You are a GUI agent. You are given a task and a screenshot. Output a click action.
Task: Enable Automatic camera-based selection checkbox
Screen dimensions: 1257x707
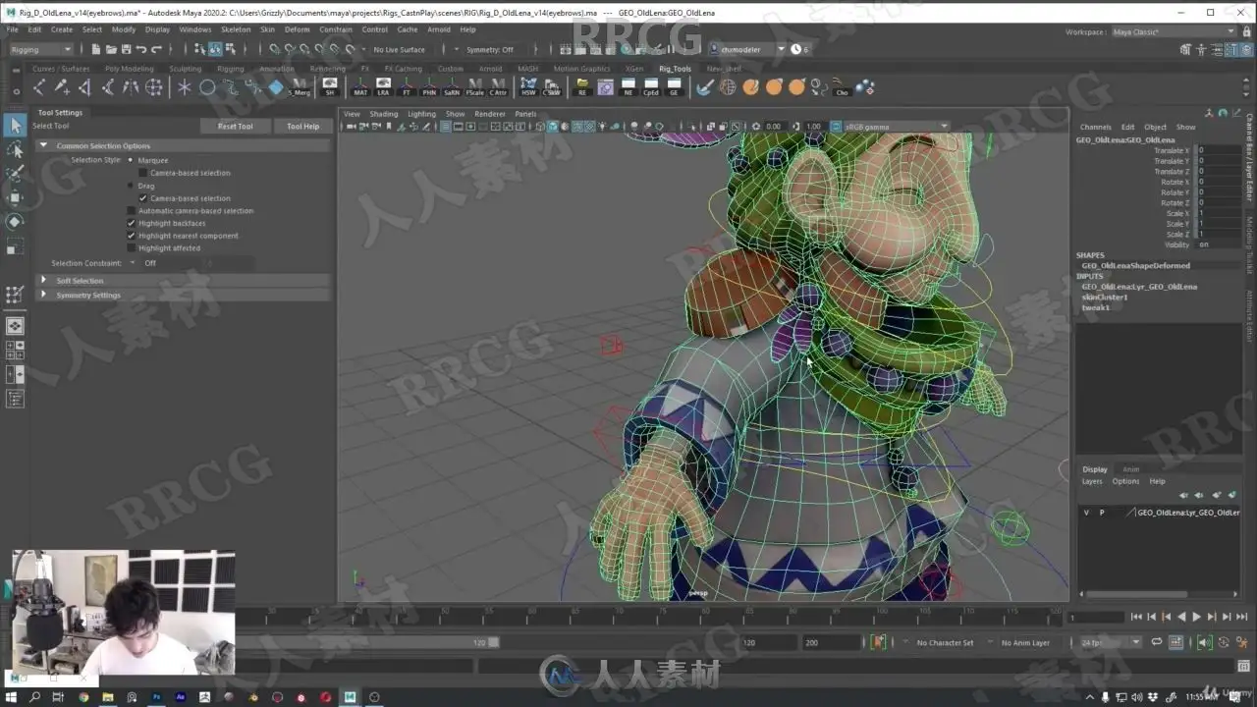(x=132, y=211)
